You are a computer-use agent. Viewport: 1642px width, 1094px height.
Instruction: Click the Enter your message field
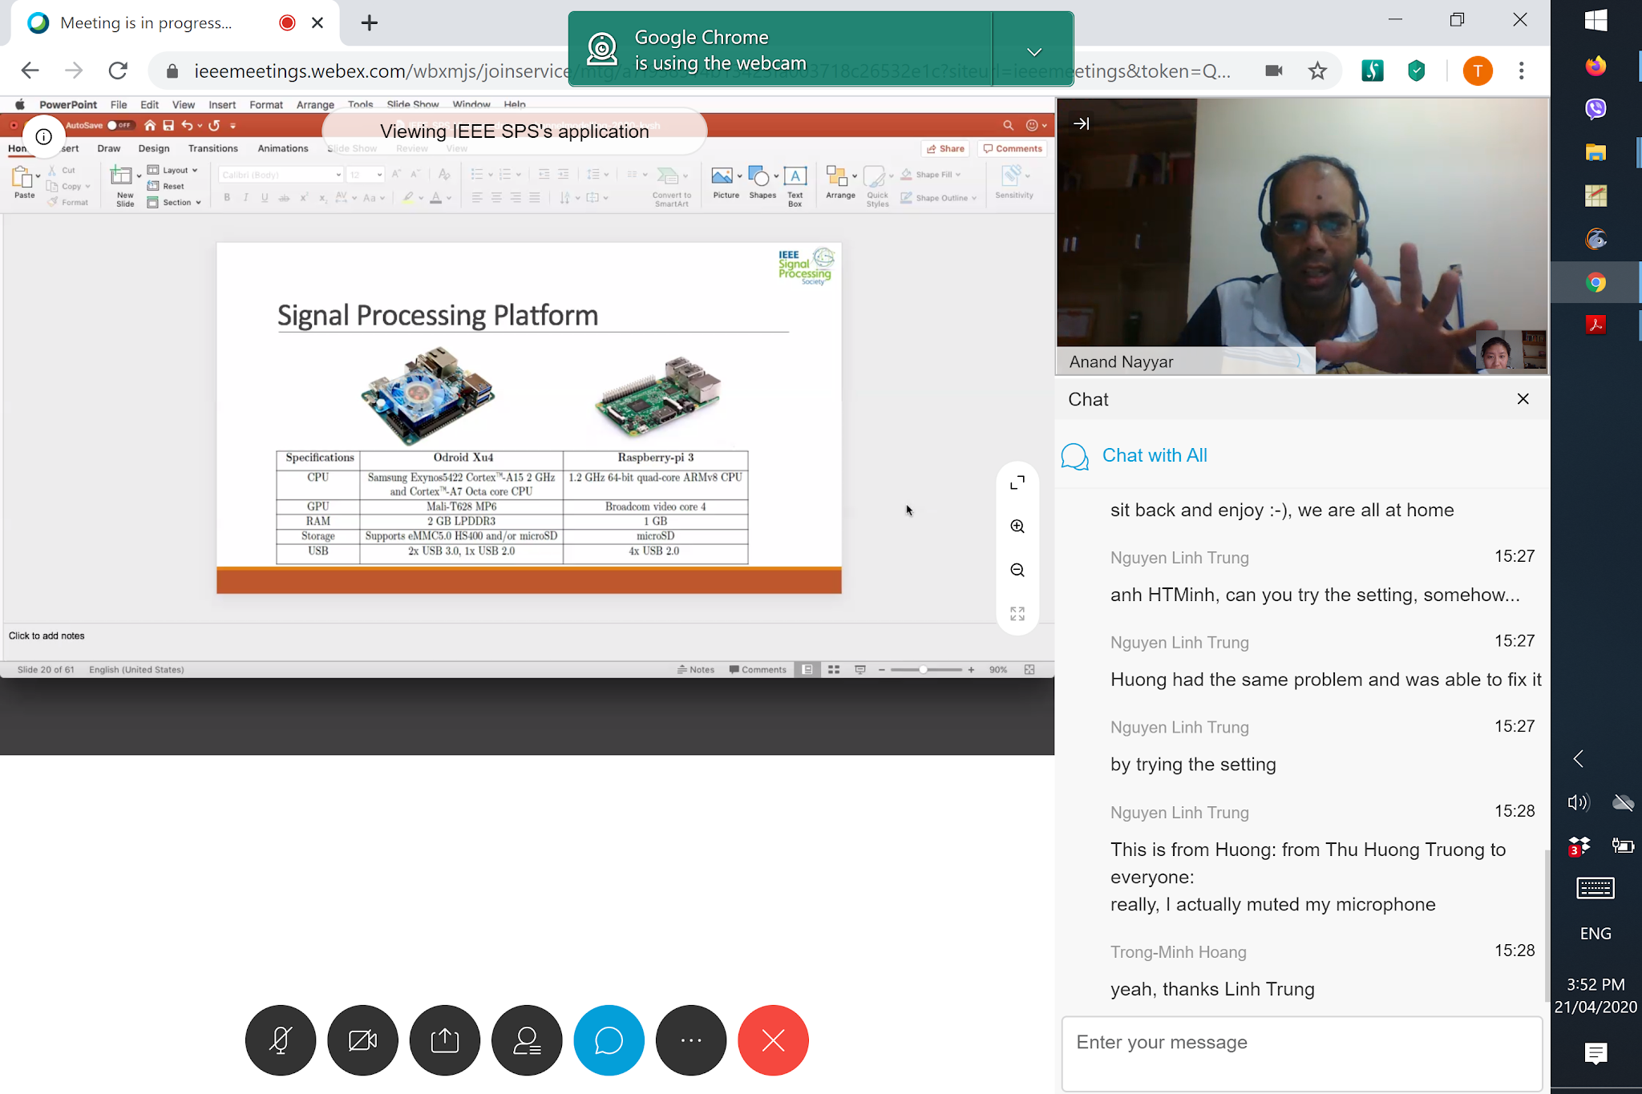[x=1301, y=1053]
